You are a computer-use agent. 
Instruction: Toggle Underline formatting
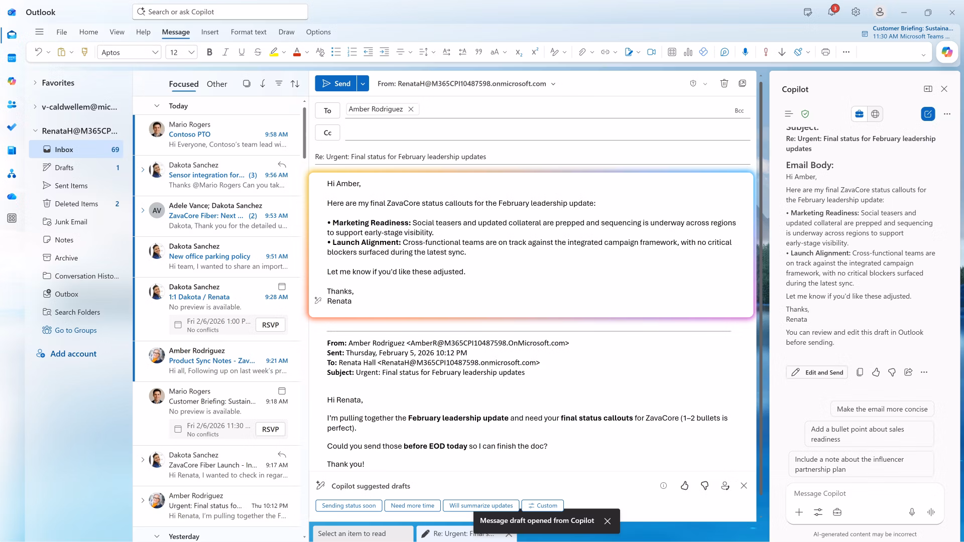coord(242,52)
